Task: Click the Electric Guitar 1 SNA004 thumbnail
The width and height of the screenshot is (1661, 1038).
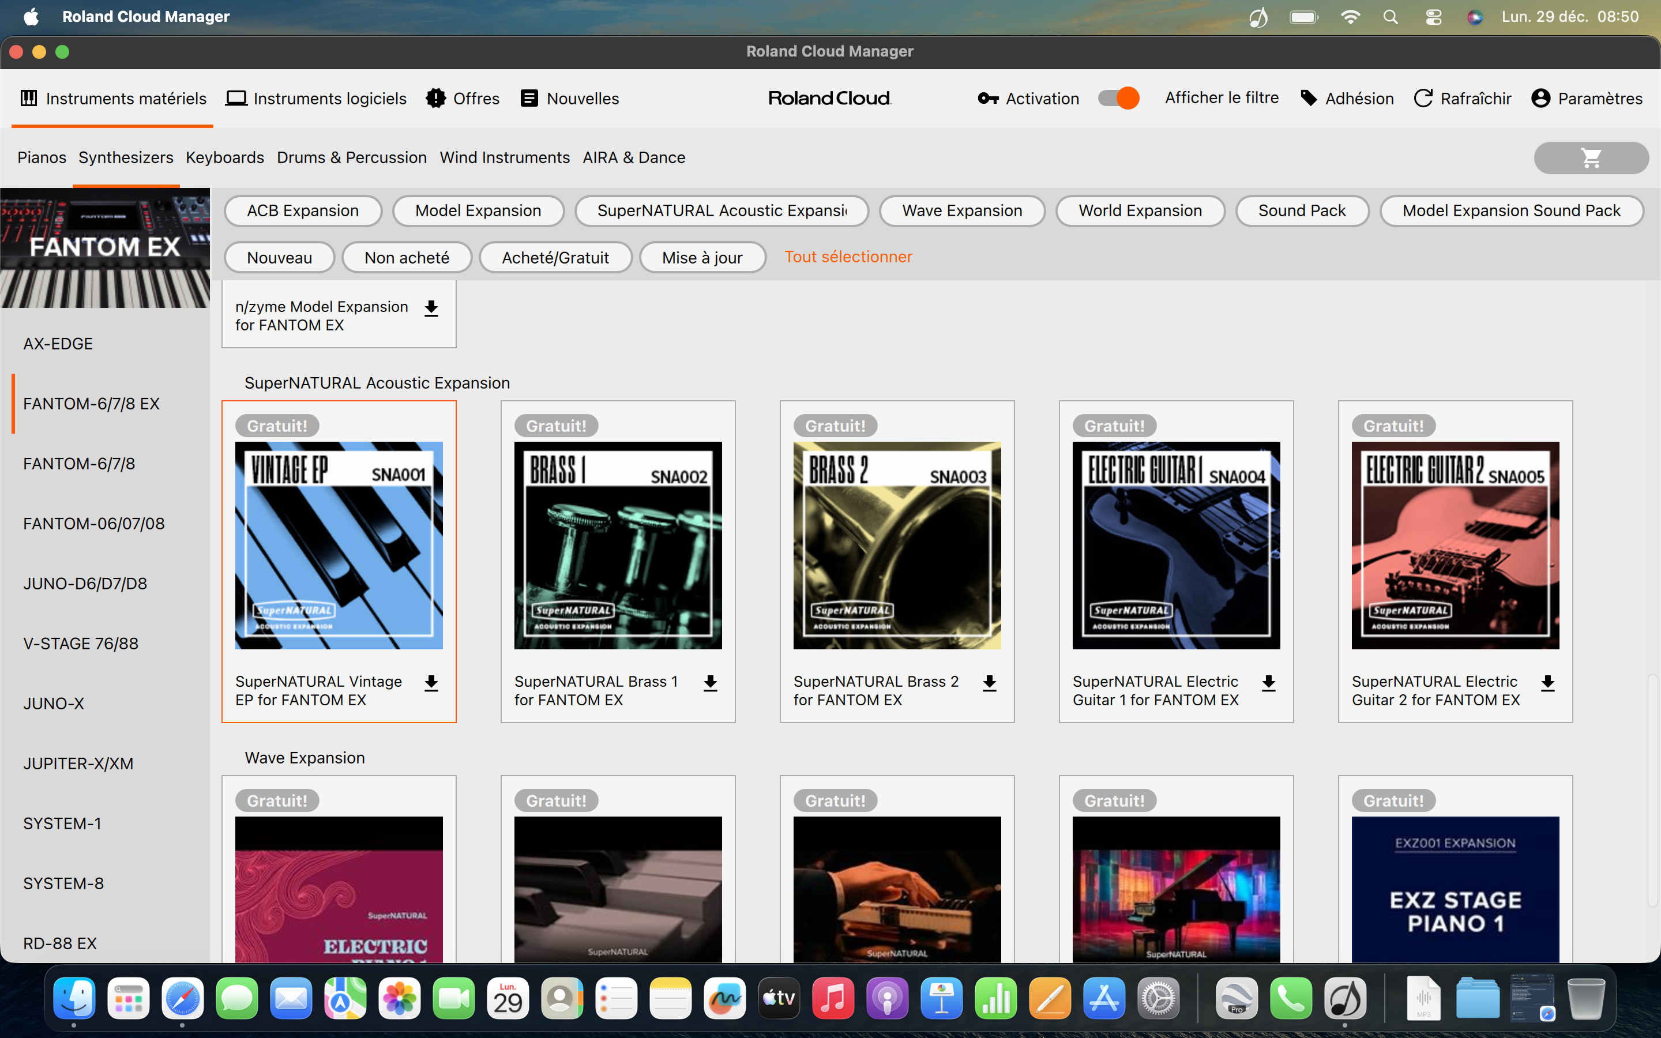Action: (1176, 545)
